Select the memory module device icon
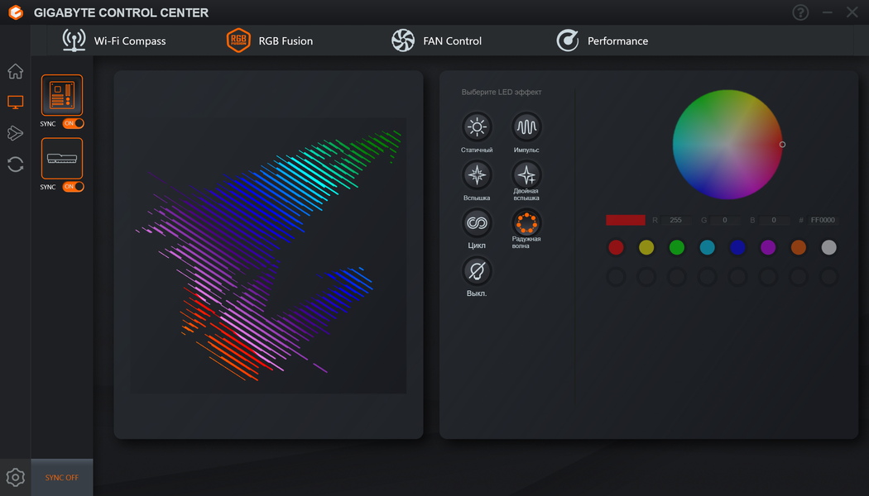Viewport: 869px width, 496px height. tap(62, 159)
